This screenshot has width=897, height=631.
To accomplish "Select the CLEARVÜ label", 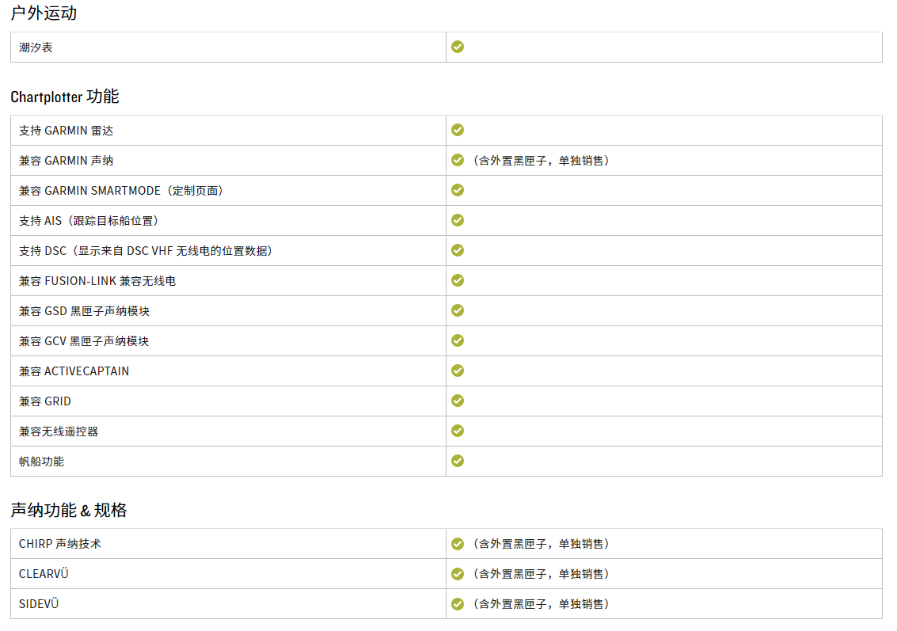I will (44, 574).
